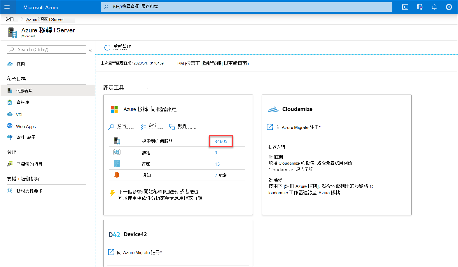Open Azure 移轉 | Server breadcrumb
This screenshot has width=458, height=267.
click(x=45, y=19)
